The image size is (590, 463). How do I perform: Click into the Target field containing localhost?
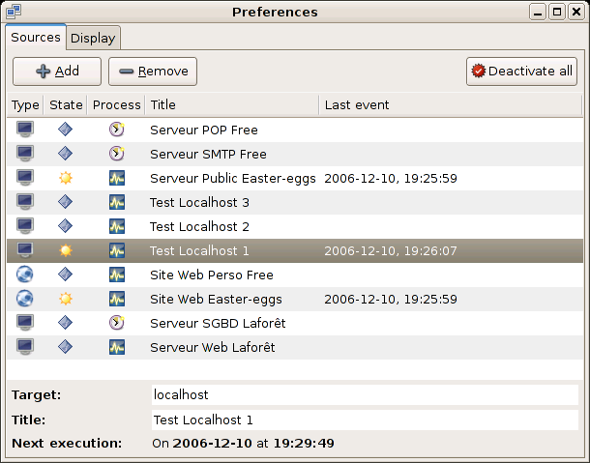(365, 395)
